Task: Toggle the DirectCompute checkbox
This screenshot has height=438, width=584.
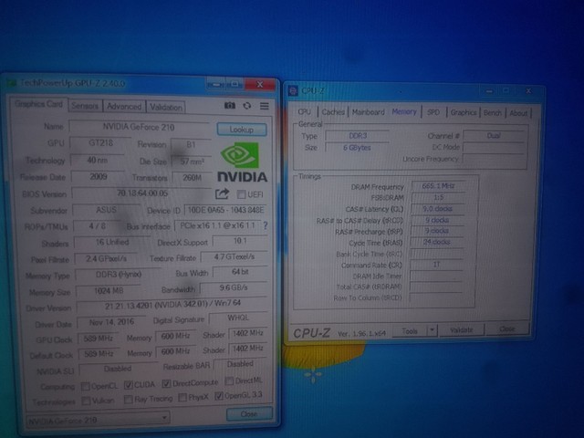Action: pos(166,383)
